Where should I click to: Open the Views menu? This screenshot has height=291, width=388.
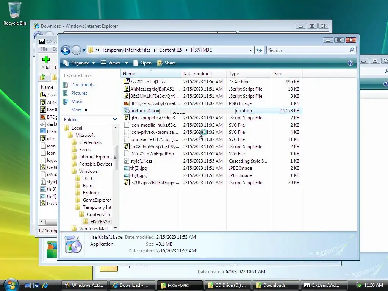click(111, 63)
